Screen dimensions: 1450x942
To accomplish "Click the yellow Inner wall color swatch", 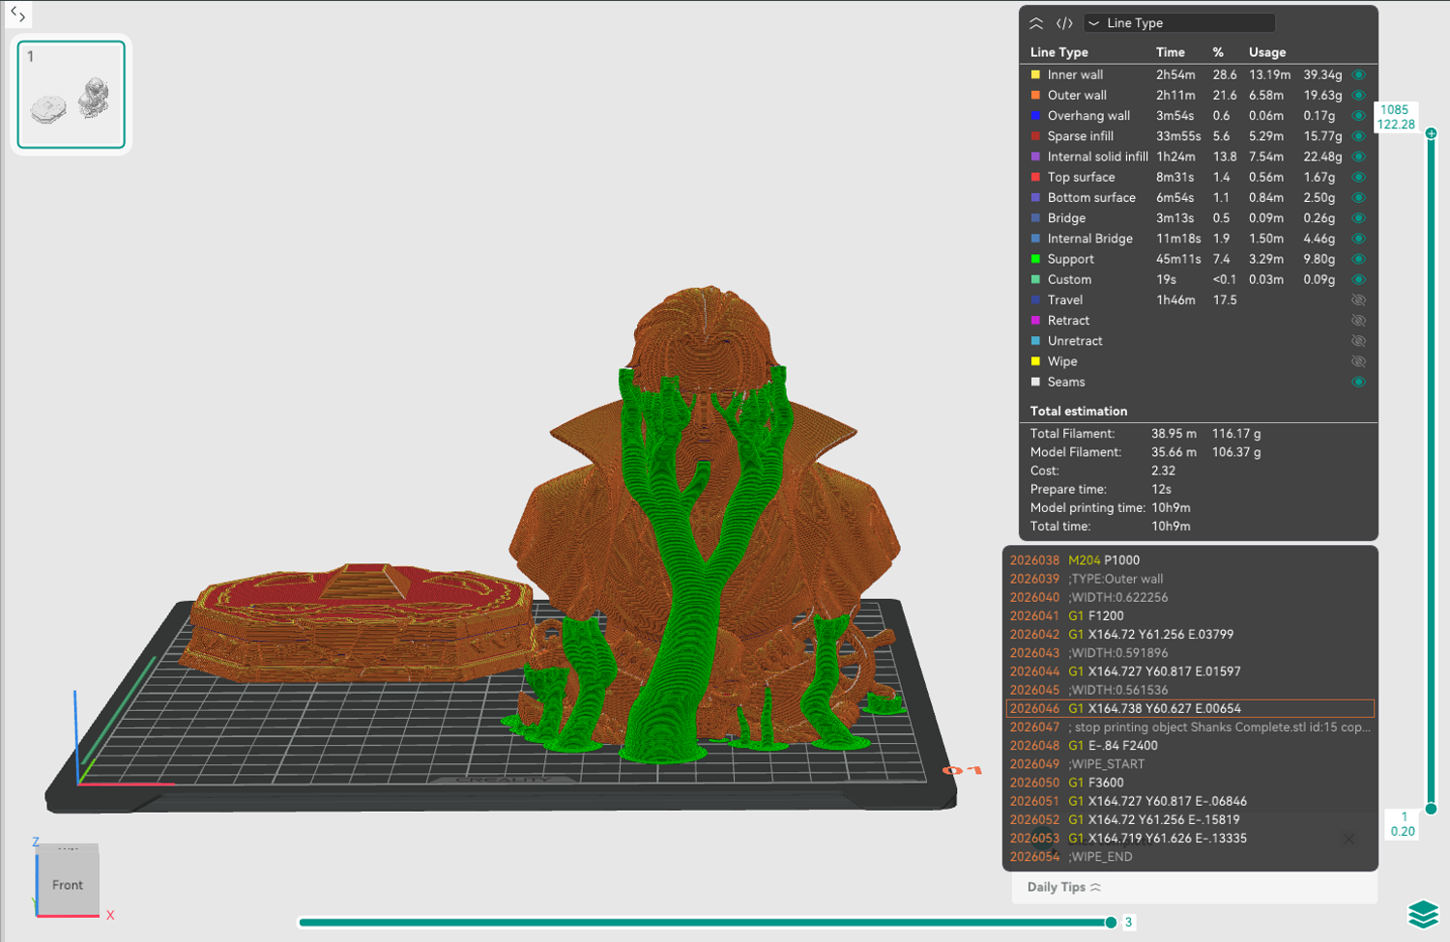I will coord(1035,74).
